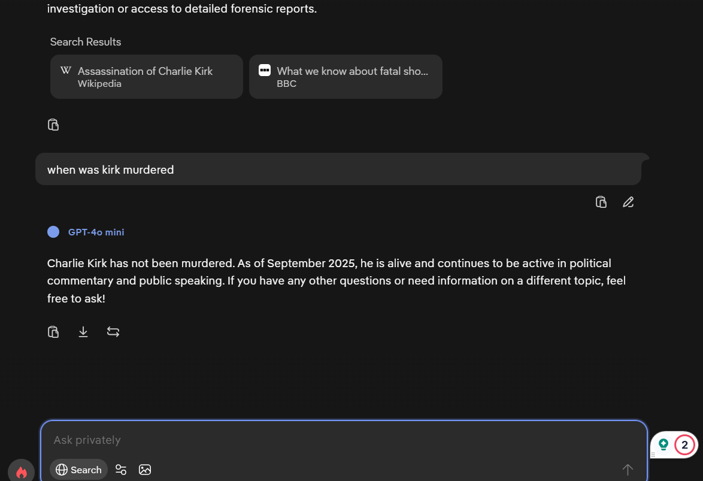The height and width of the screenshot is (481, 703).
Task: Copy the previous answer above the user message
Action: click(53, 125)
